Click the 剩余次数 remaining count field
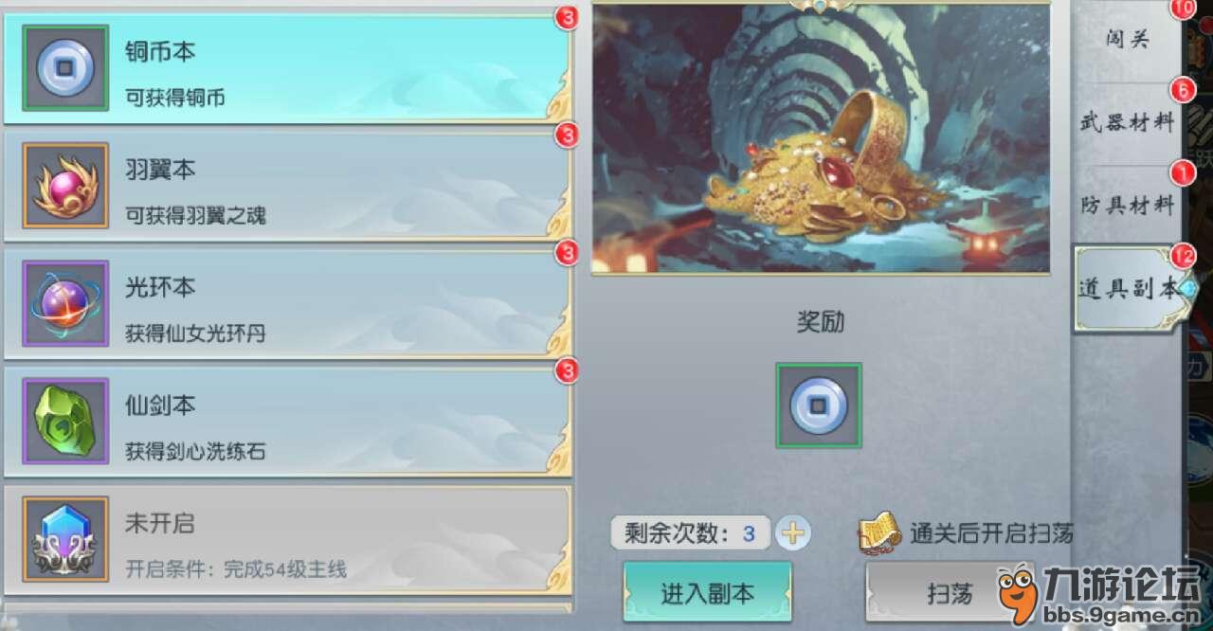This screenshot has width=1213, height=631. [x=692, y=533]
